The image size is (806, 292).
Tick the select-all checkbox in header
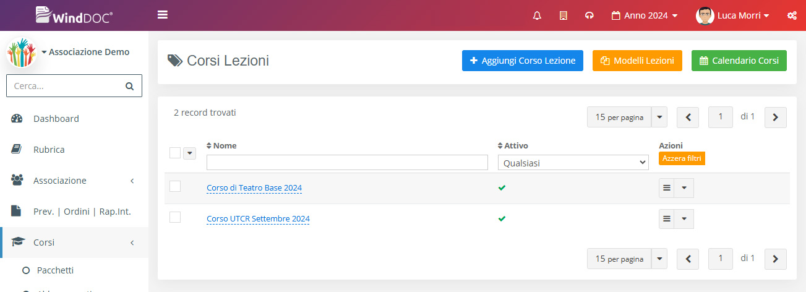pyautogui.click(x=175, y=153)
